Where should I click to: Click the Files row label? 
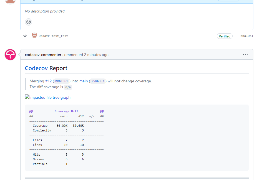[x=37, y=140]
